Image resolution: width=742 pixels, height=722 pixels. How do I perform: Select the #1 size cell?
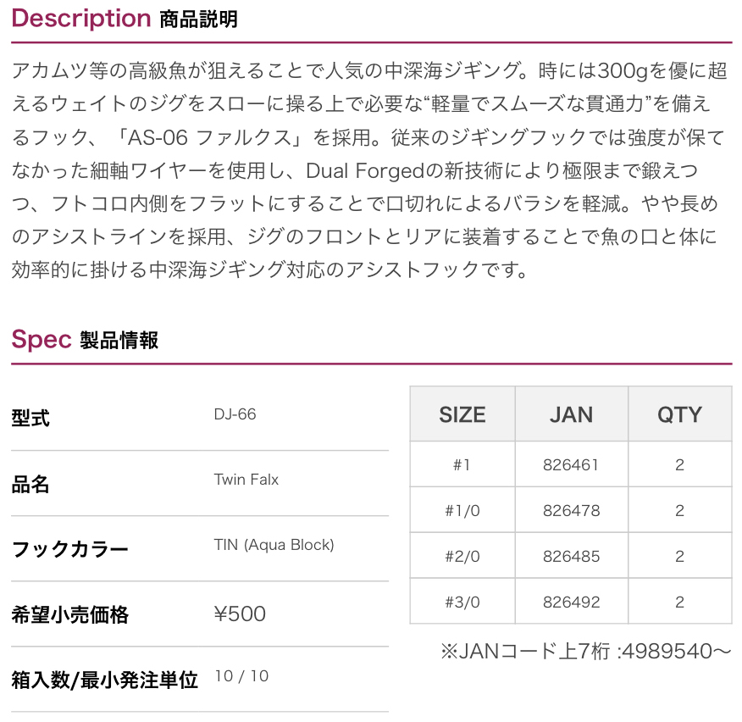coord(462,464)
